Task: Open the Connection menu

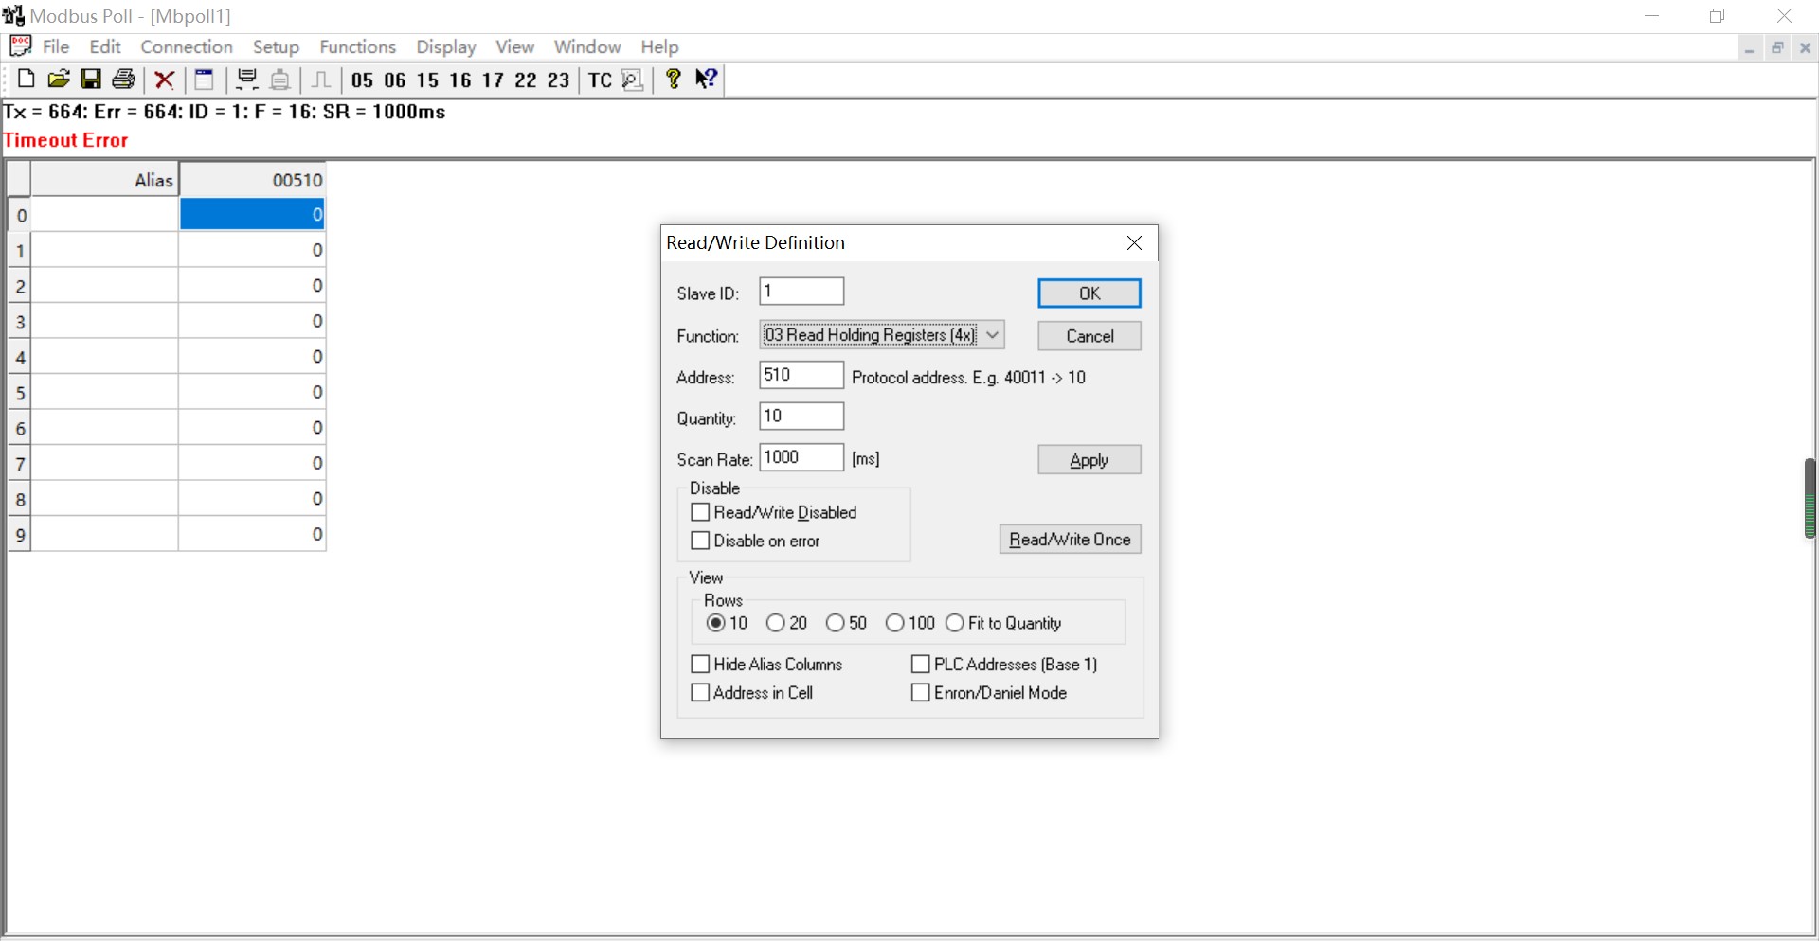Action: (x=187, y=46)
